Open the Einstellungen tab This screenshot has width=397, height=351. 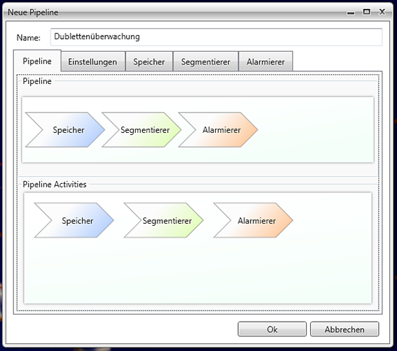coord(92,62)
